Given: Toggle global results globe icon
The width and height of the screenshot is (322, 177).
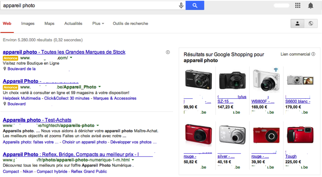Looking at the screenshot, I should pos(311,23).
